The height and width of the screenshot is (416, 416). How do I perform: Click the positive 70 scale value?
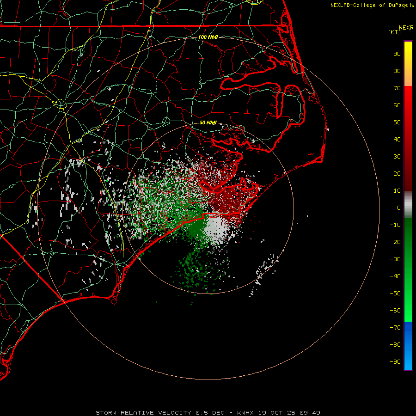[397, 88]
